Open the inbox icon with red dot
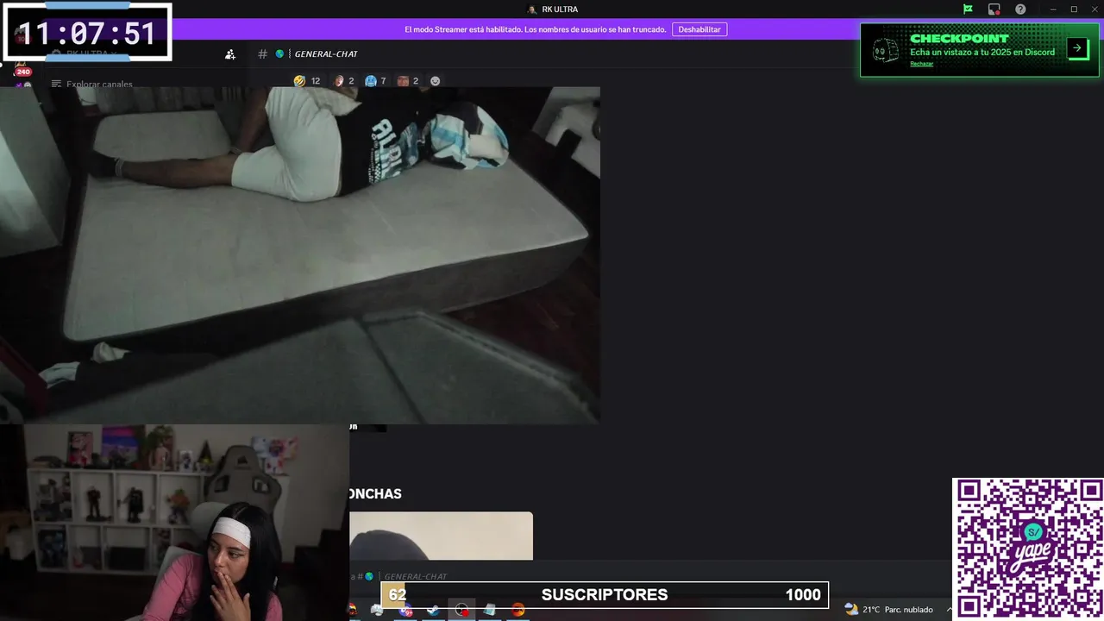The width and height of the screenshot is (1104, 621). [x=994, y=9]
